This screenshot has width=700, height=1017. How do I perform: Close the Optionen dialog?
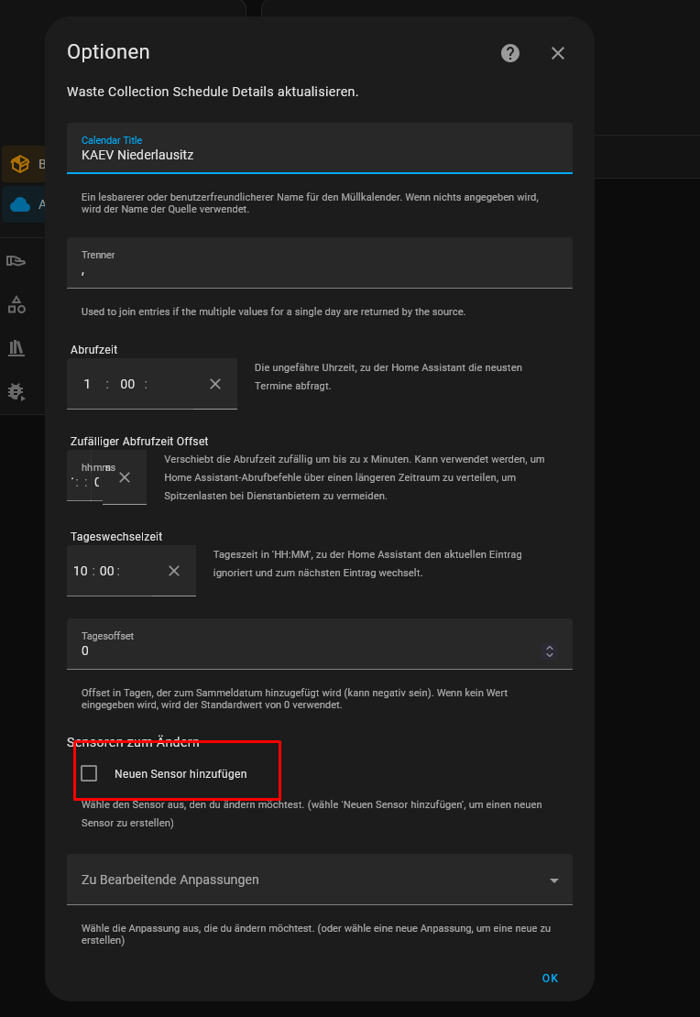coord(557,53)
